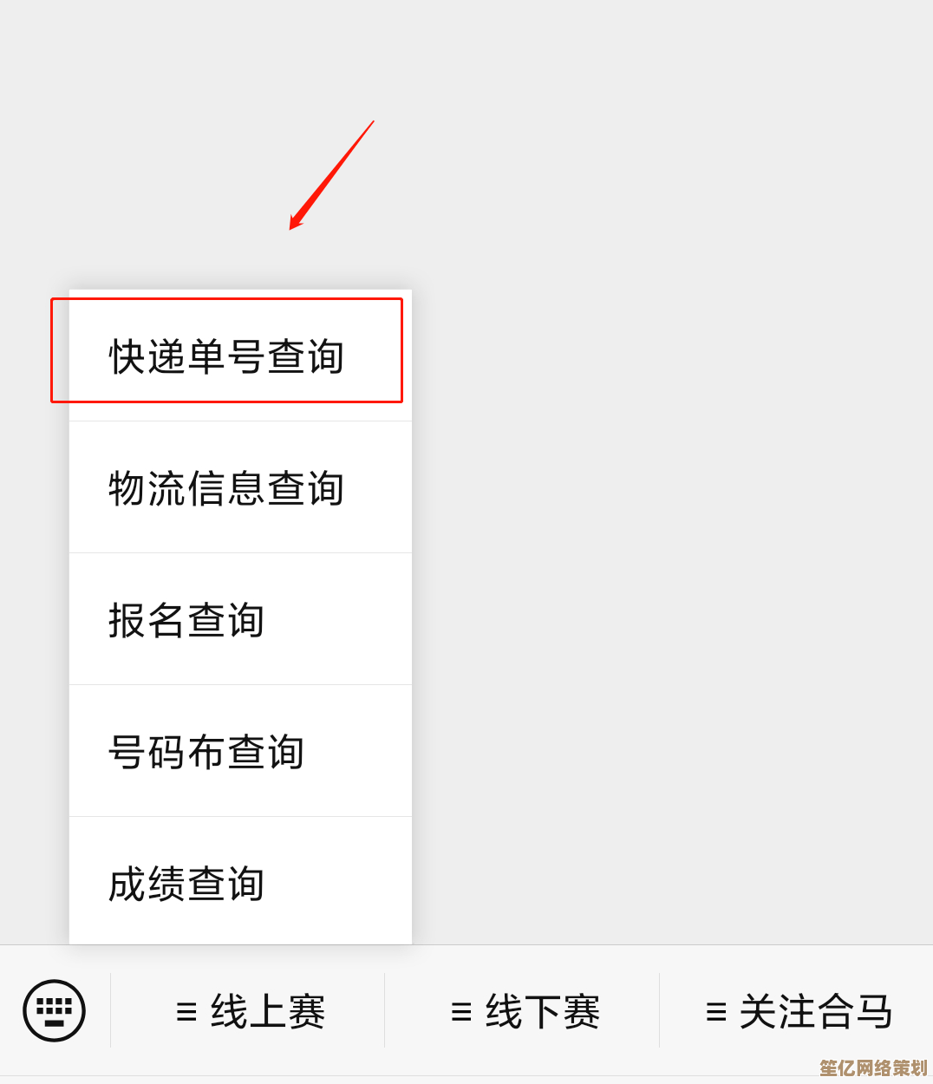This screenshot has height=1084, width=933.
Task: Click the 笙亿网络策划 watermark logo
Action: coord(873,1068)
